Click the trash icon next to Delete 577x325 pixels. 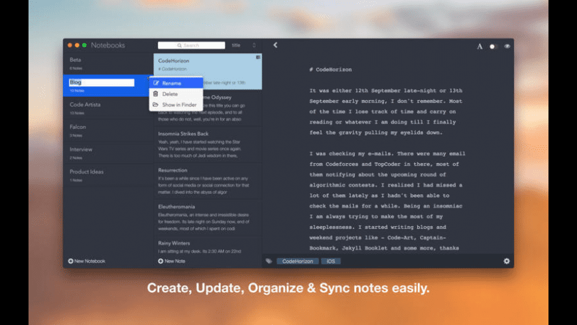point(156,94)
